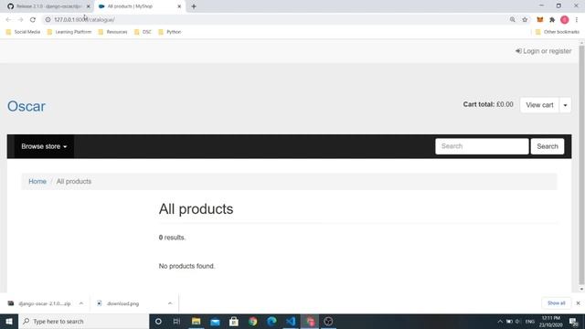This screenshot has height=329, width=585.
Task: Open the DSC bookmark folder
Action: pos(143,32)
